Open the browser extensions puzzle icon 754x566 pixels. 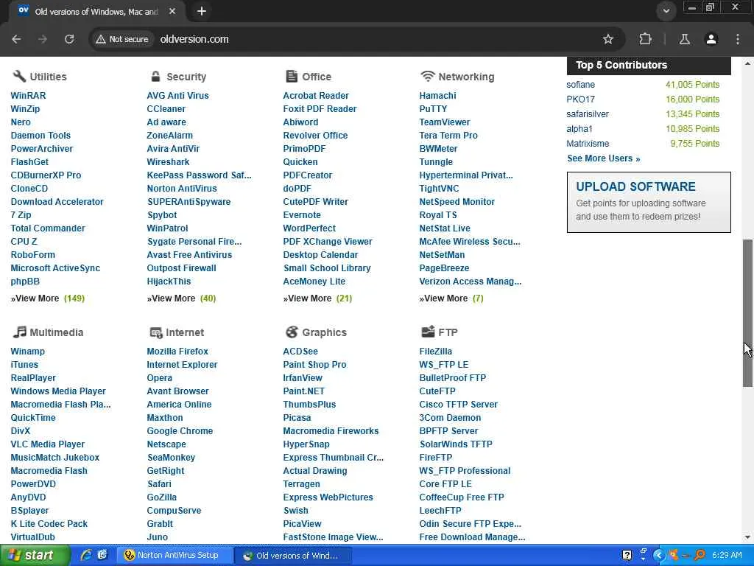click(x=645, y=39)
